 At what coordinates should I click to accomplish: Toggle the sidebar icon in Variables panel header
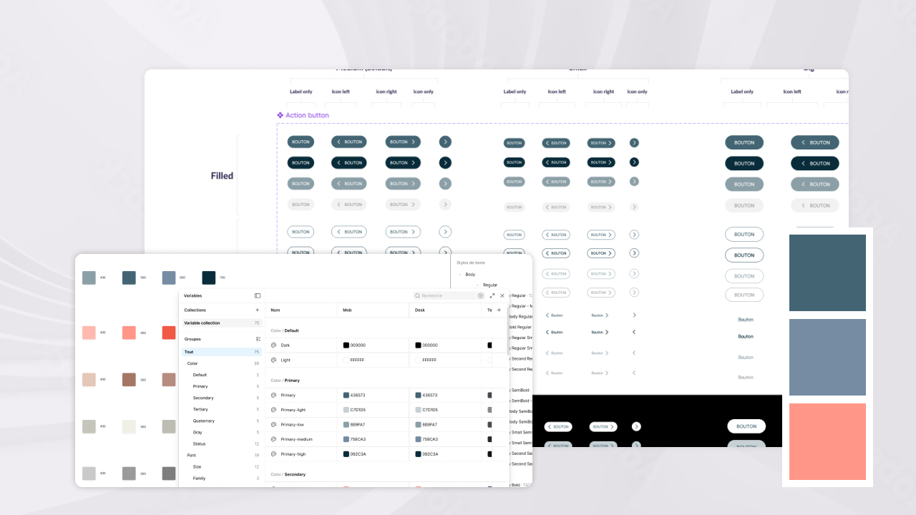coord(257,295)
